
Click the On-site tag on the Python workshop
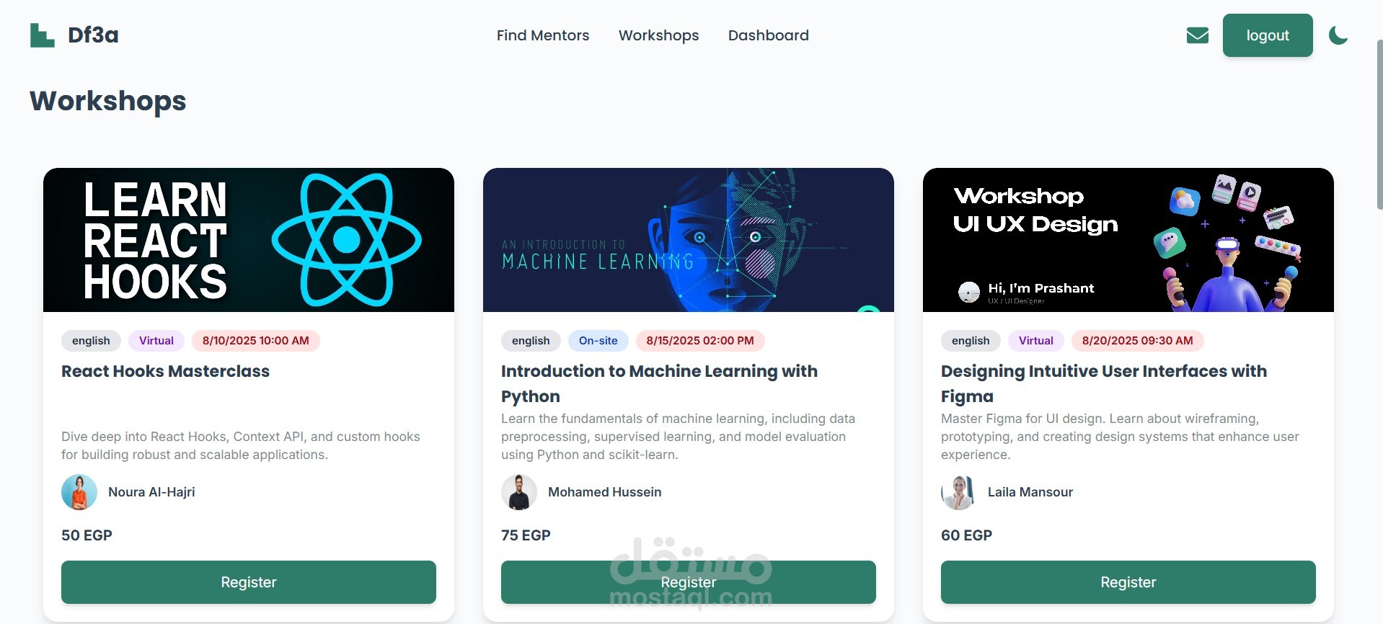point(598,341)
